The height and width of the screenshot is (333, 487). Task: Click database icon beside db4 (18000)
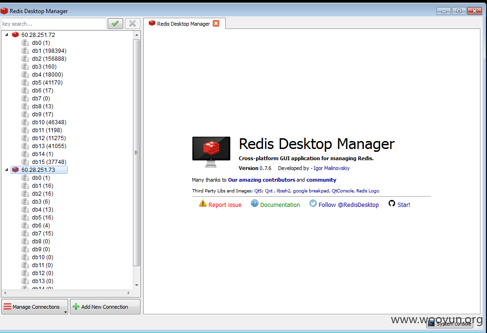pos(25,74)
